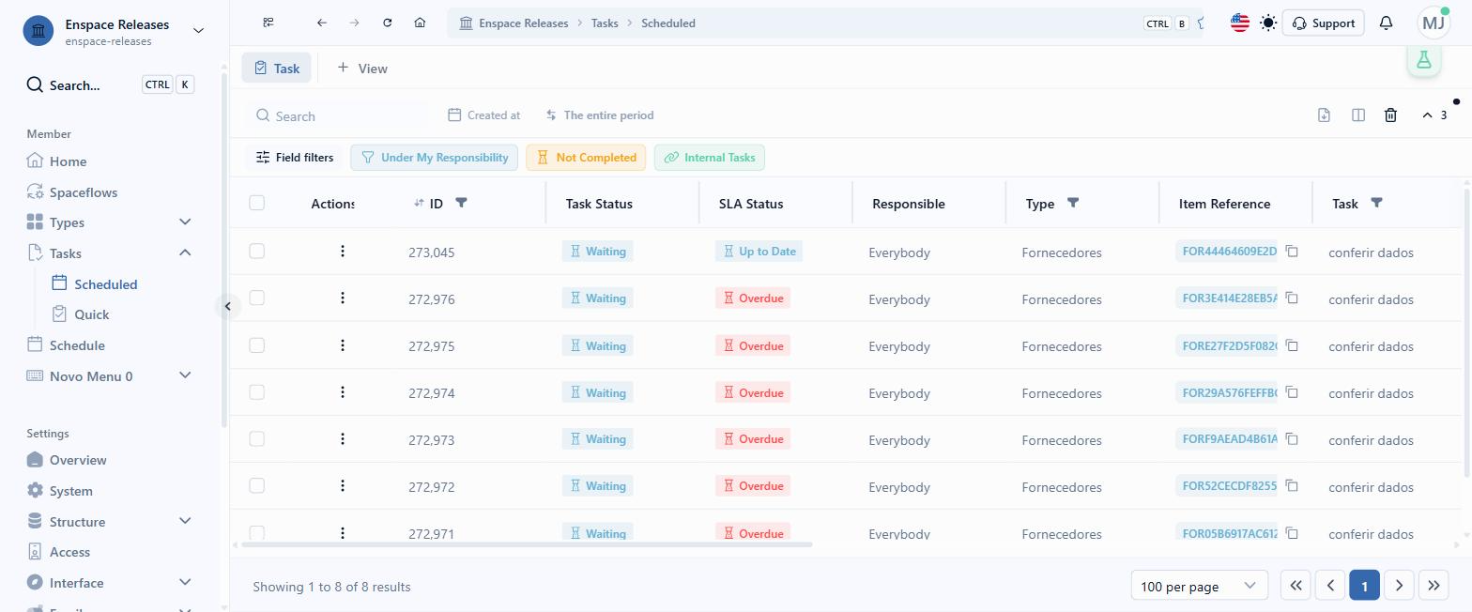
Task: Add a new View tab
Action: 362,68
